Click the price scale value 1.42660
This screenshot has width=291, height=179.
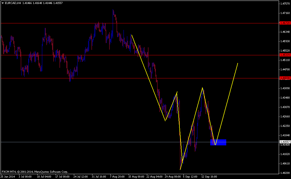coord(285,117)
